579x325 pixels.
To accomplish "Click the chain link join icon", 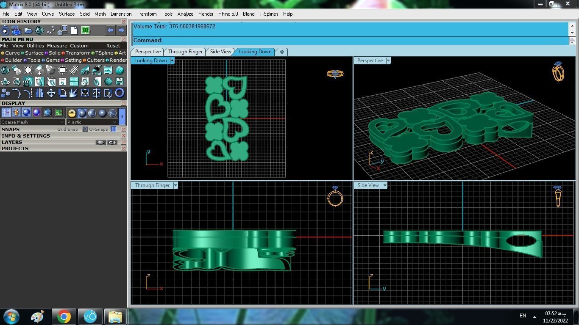I will click(x=85, y=93).
